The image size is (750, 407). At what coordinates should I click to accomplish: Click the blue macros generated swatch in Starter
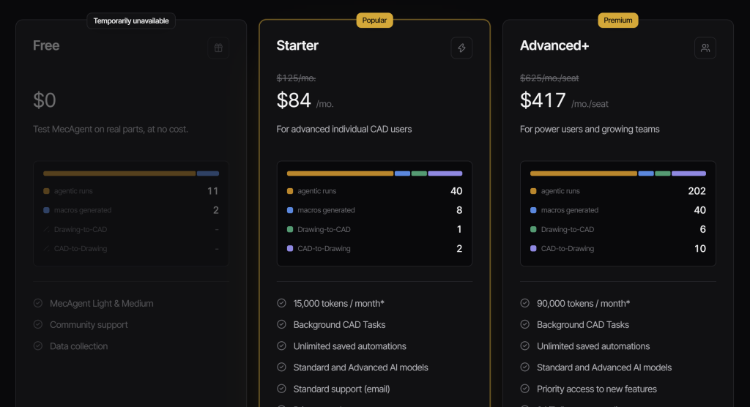290,210
